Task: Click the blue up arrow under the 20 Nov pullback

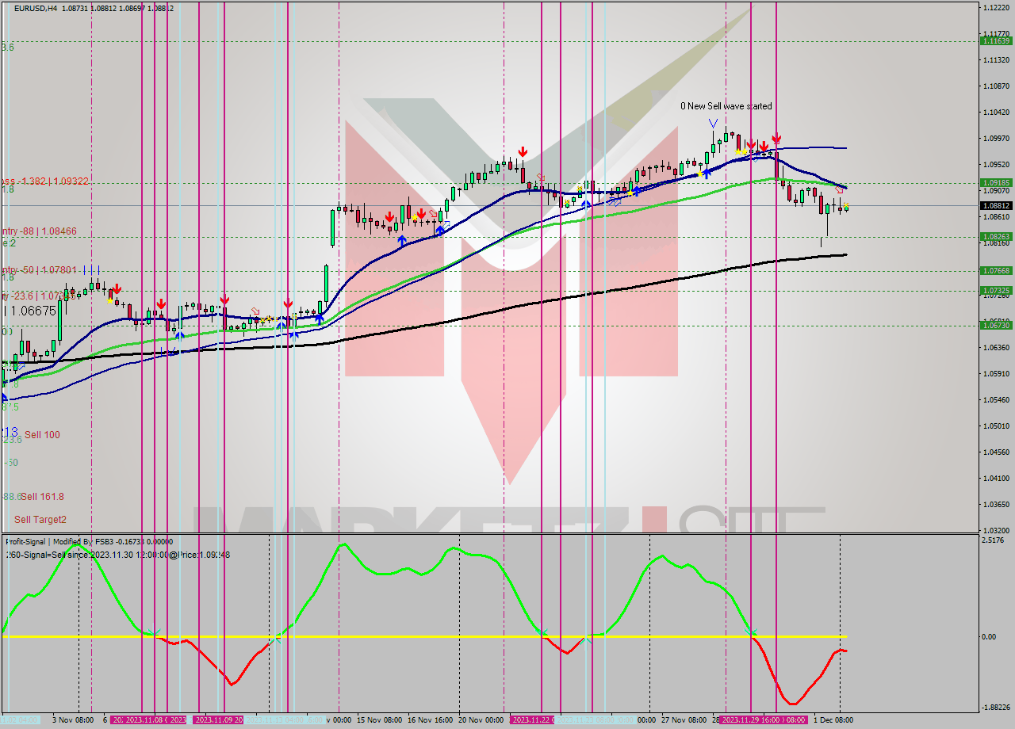Action: [x=587, y=204]
